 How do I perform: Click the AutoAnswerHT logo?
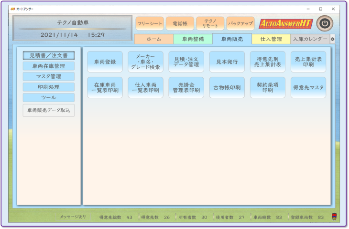285,23
